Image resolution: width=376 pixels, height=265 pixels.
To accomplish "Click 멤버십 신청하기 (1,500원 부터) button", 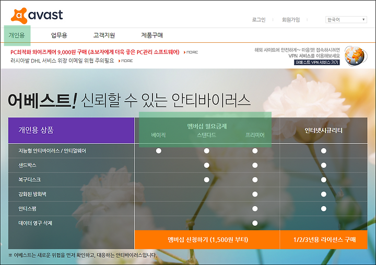I will [x=207, y=239].
